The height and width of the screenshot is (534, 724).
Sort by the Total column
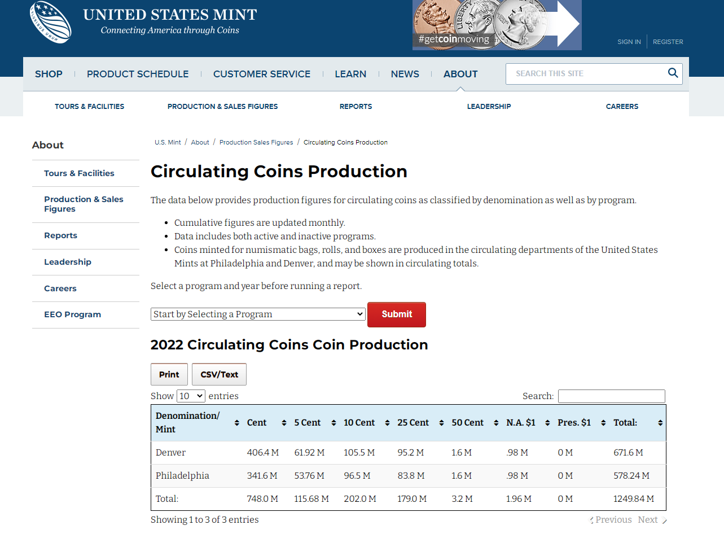660,423
